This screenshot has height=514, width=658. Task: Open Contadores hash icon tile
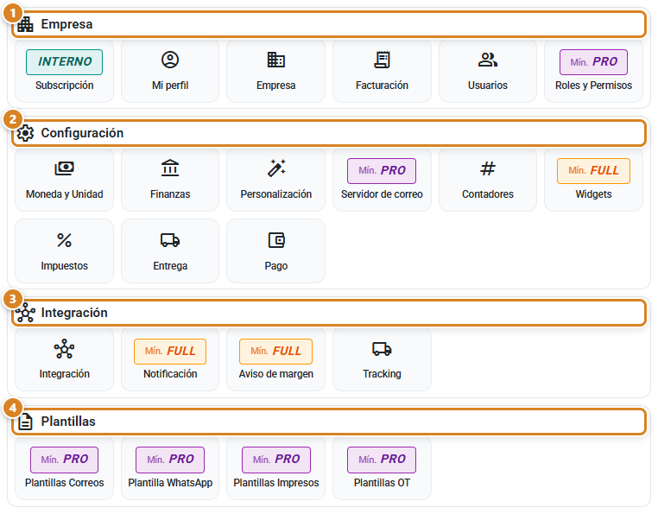pyautogui.click(x=488, y=180)
